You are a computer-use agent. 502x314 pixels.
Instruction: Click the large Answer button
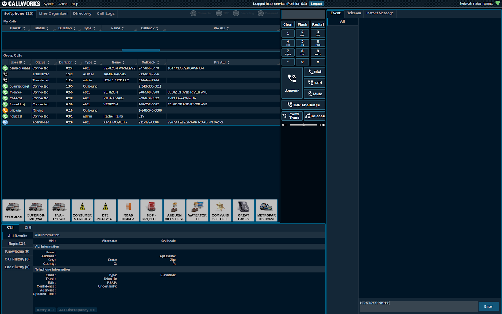(292, 83)
